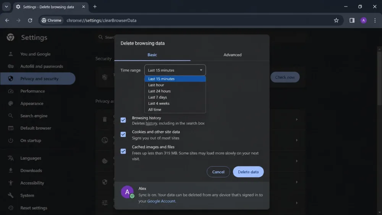Click the wrench icon for System

pos(10,195)
